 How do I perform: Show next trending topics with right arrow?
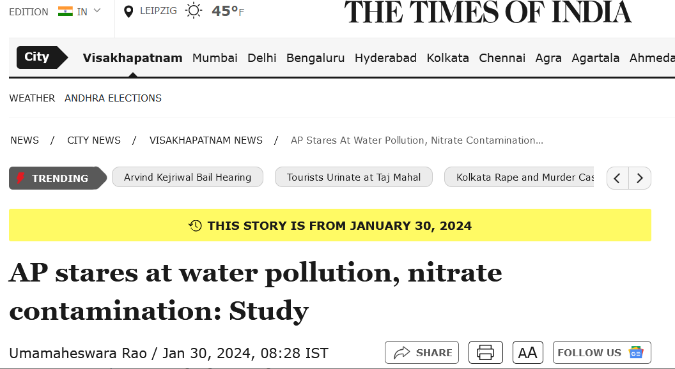click(640, 178)
